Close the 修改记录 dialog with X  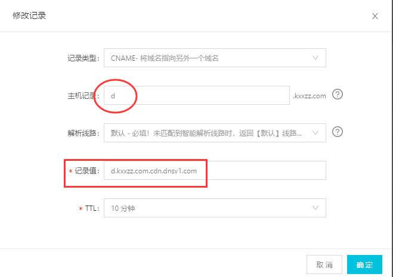pyautogui.click(x=375, y=16)
